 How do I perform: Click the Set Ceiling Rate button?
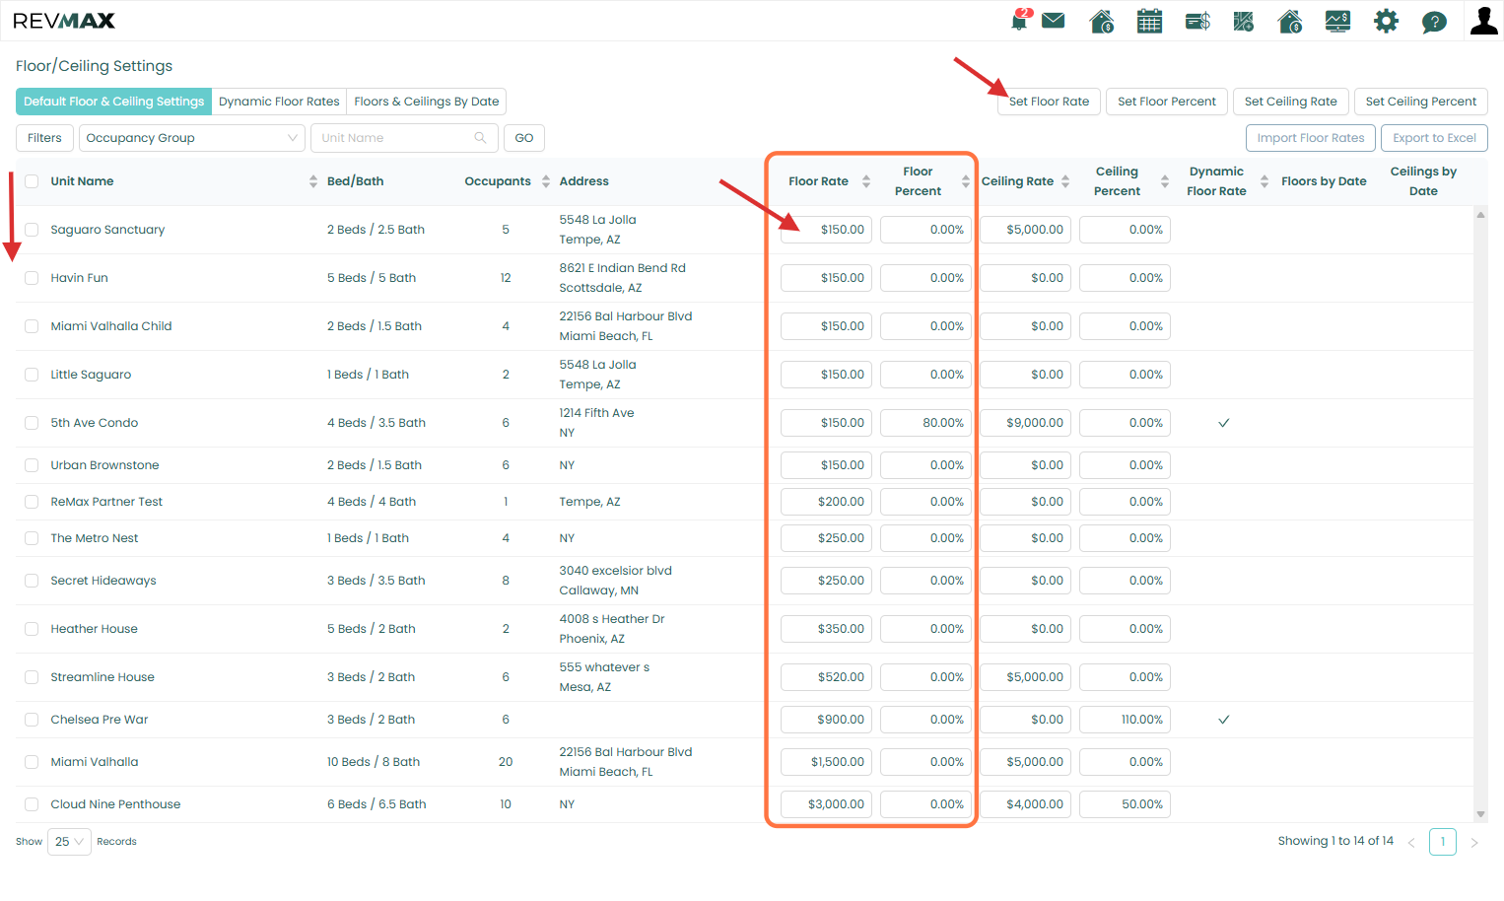click(1291, 102)
